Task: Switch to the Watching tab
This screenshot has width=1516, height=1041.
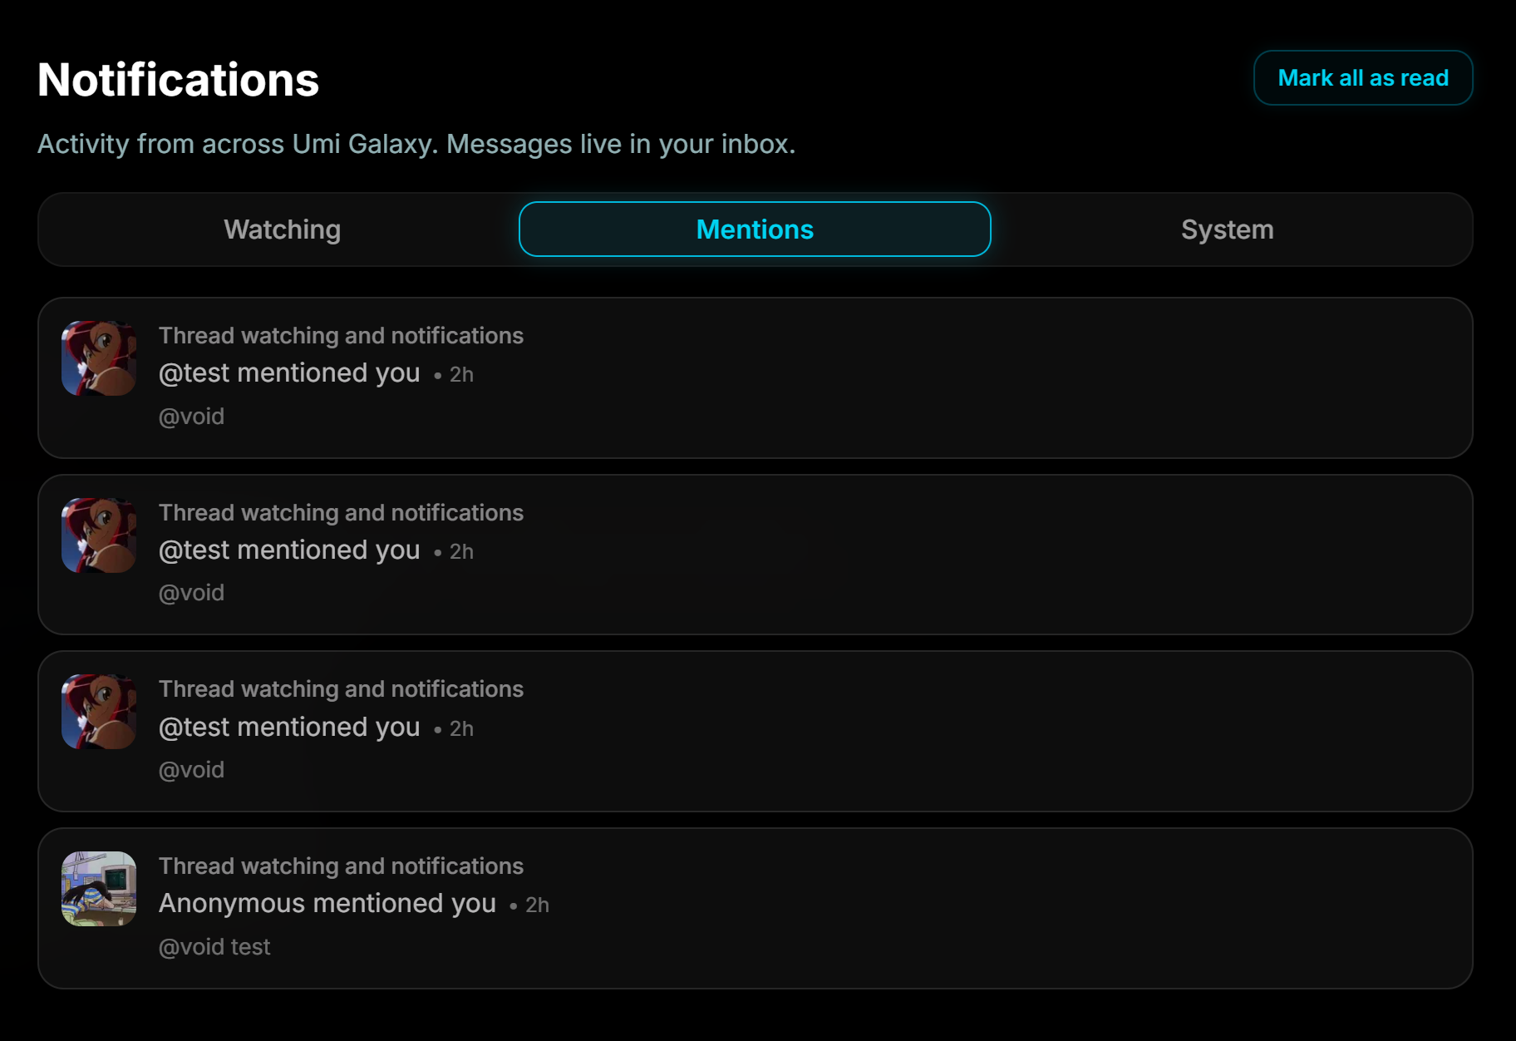Action: [283, 229]
